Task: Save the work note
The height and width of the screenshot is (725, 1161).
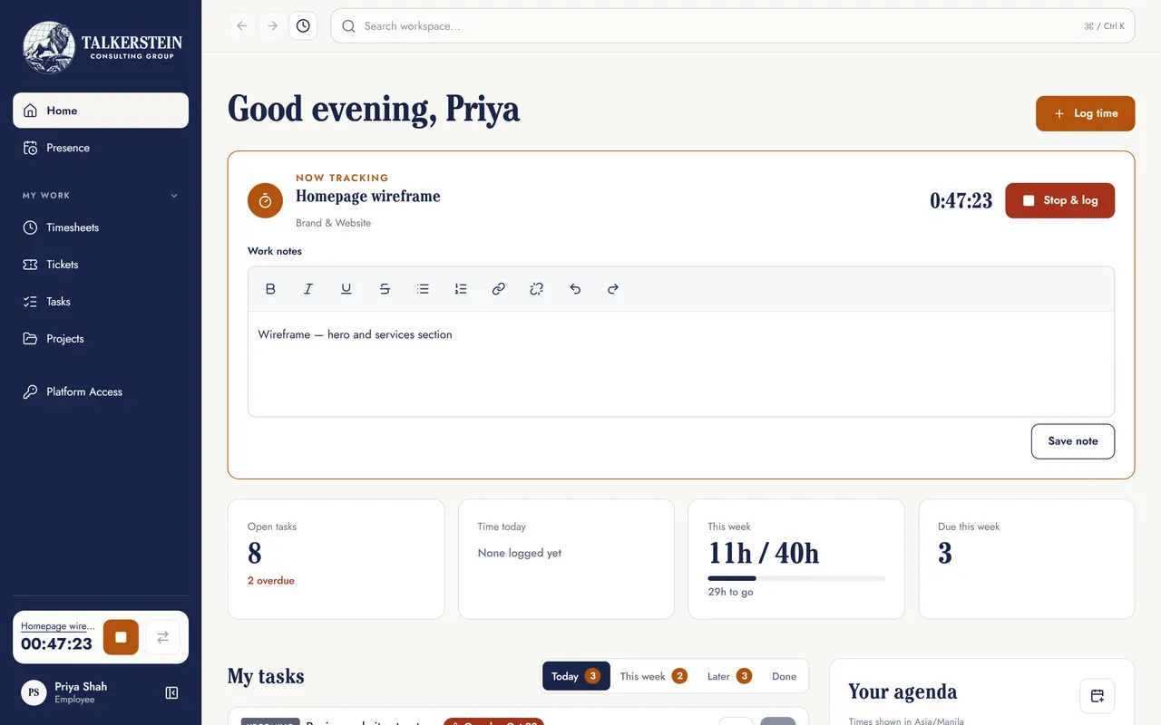Action: tap(1073, 441)
